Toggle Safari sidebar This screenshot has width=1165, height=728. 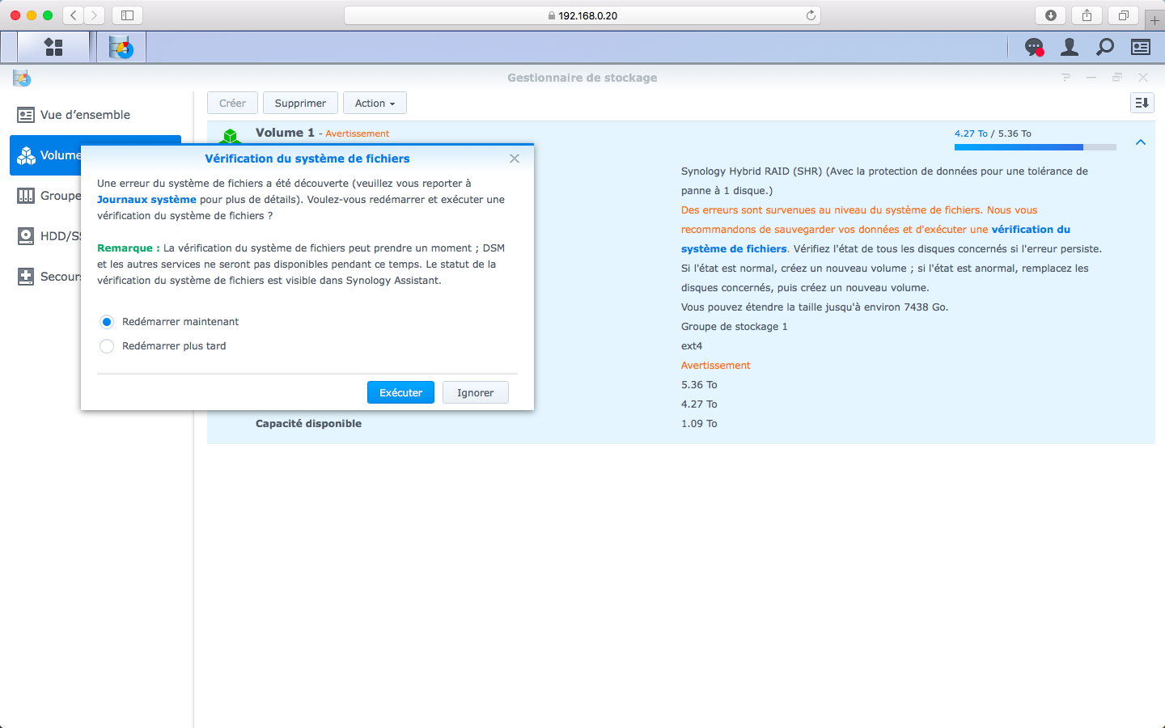point(127,15)
